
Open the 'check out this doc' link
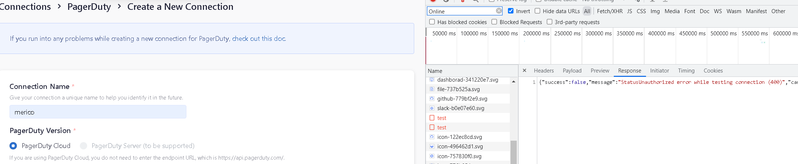coord(259,39)
